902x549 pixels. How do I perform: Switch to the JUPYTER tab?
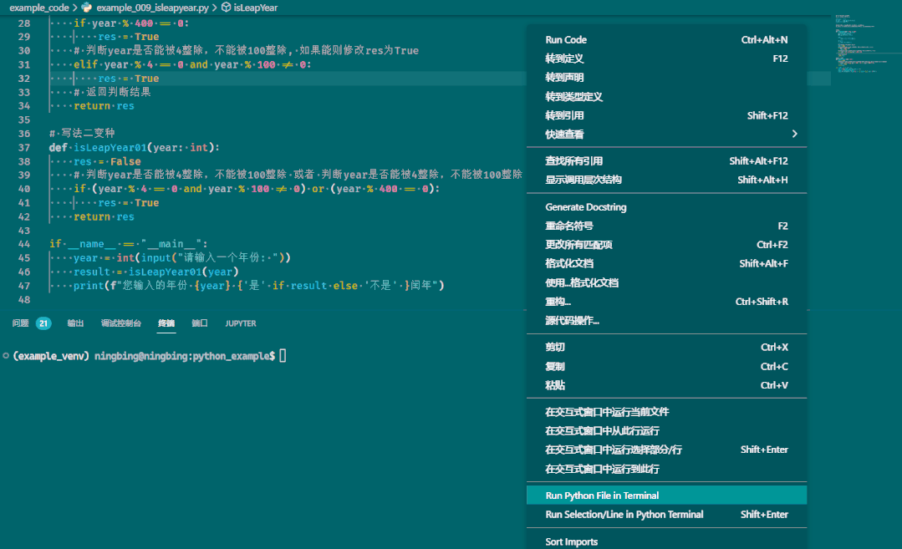point(241,323)
